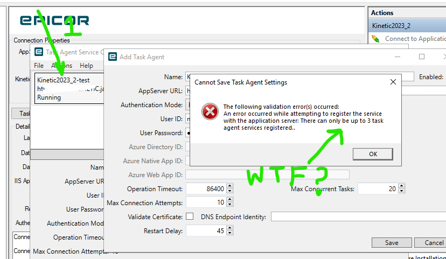Image resolution: width=446 pixels, height=259 pixels.
Task: Decrease Max Concurrent Tasks value
Action: (401, 191)
